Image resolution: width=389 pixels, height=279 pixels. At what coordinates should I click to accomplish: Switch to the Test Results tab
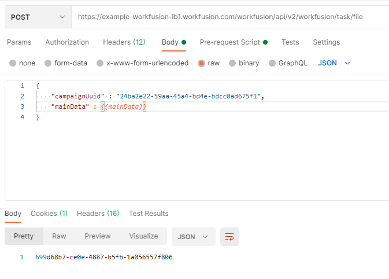coord(149,214)
